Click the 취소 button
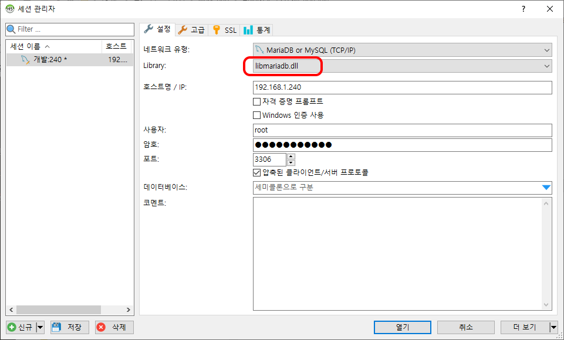 coord(465,327)
